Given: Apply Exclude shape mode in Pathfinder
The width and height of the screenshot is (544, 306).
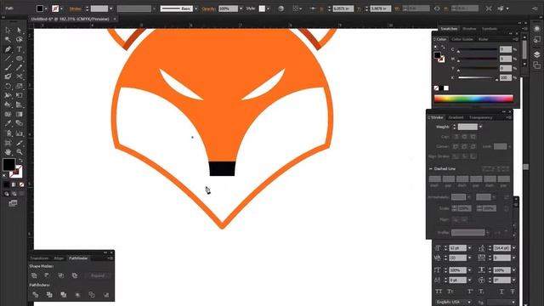Looking at the screenshot, I should (x=75, y=275).
